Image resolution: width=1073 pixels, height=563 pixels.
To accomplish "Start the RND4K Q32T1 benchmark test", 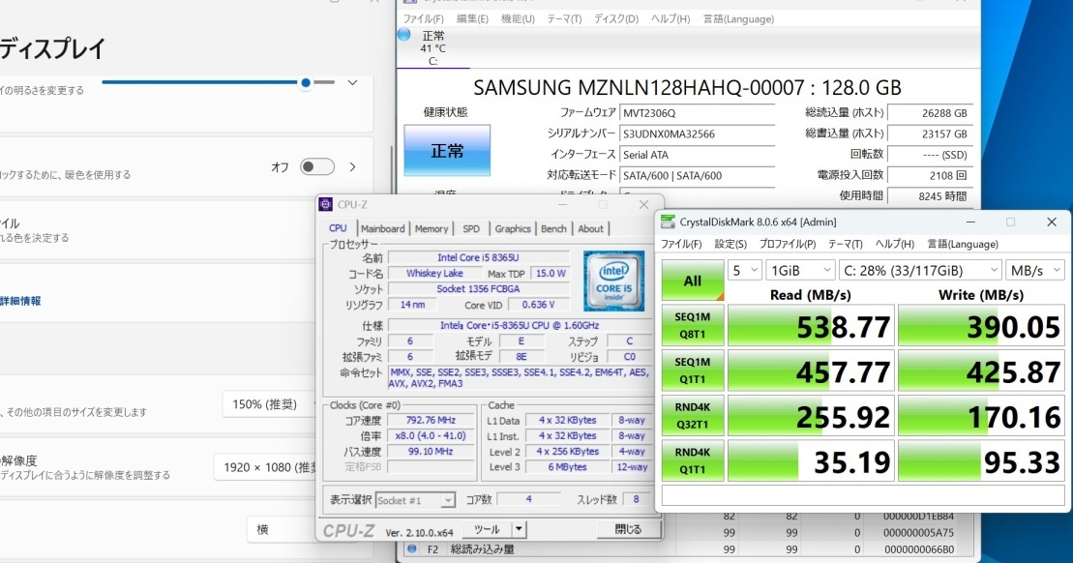I will pos(693,416).
